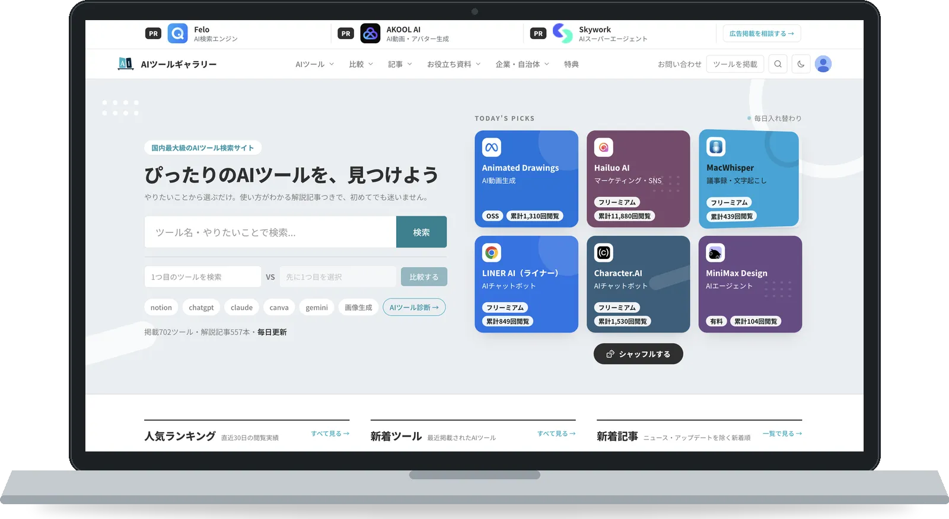Click the ツールを掲載 button

coord(735,64)
